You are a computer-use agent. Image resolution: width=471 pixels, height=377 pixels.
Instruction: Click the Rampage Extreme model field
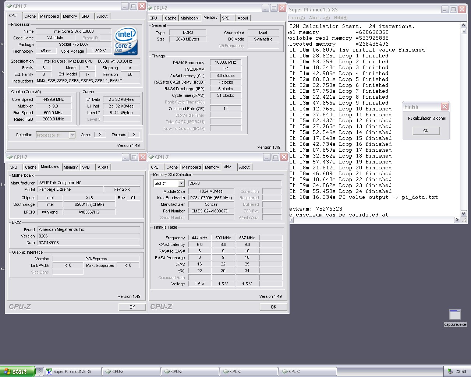(x=70, y=189)
